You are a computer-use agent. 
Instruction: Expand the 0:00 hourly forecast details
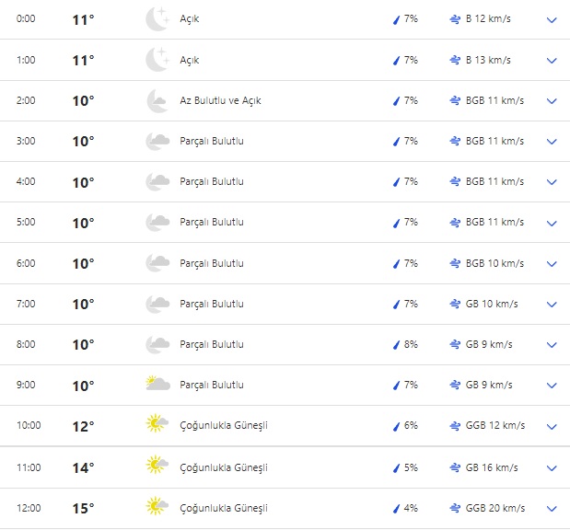click(552, 19)
